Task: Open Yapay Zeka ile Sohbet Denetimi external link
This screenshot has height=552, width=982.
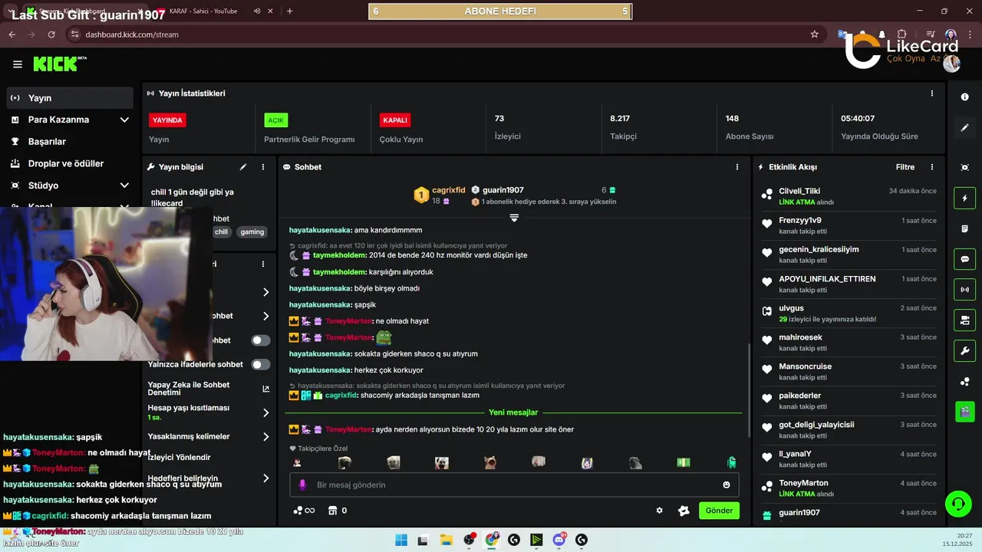Action: point(266,389)
